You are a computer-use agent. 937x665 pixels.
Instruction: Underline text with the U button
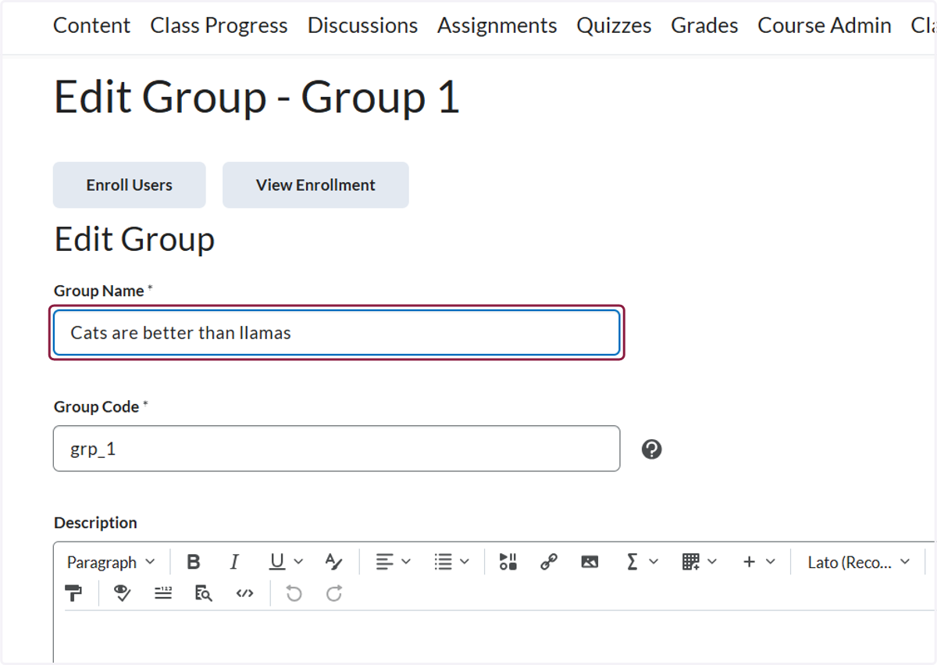point(276,562)
